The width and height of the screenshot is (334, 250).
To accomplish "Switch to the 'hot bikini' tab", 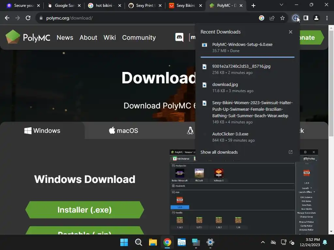I will pos(105,6).
